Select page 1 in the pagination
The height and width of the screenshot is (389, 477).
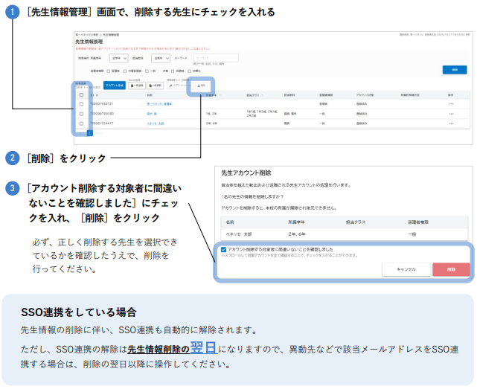(x=90, y=133)
